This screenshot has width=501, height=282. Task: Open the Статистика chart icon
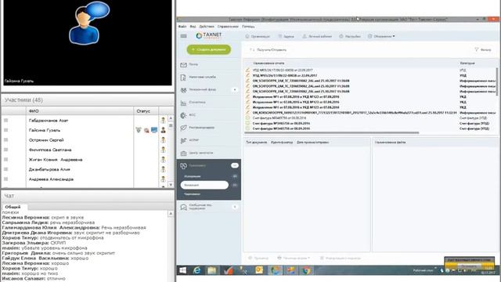tap(183, 103)
